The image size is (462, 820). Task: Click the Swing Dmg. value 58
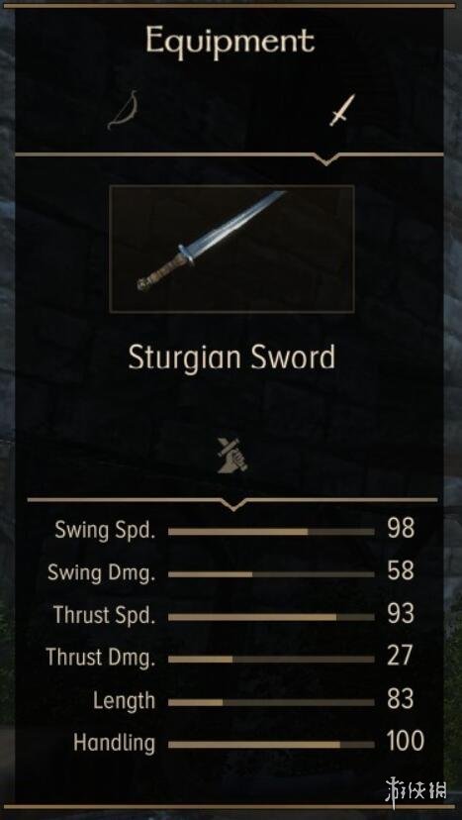401,571
